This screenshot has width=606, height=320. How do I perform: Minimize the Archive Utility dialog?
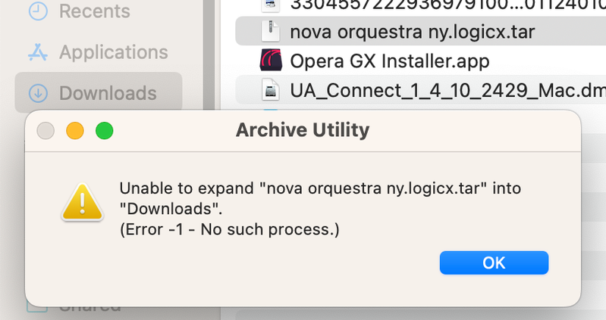click(75, 130)
